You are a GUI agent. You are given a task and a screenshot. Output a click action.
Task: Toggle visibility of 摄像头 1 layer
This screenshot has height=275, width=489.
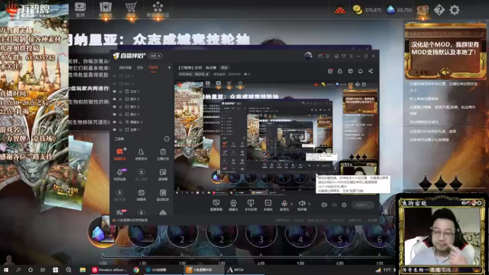(114, 122)
